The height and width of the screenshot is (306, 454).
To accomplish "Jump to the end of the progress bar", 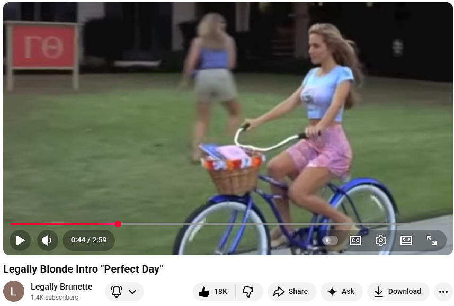I will tap(443, 224).
